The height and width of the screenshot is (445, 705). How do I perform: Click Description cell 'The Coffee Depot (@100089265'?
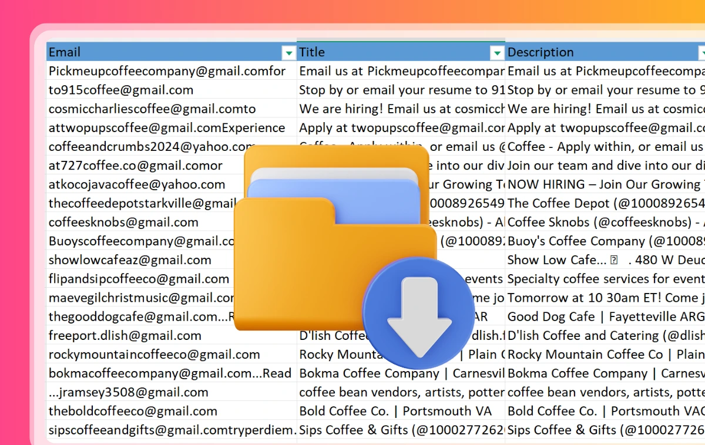tap(605, 203)
